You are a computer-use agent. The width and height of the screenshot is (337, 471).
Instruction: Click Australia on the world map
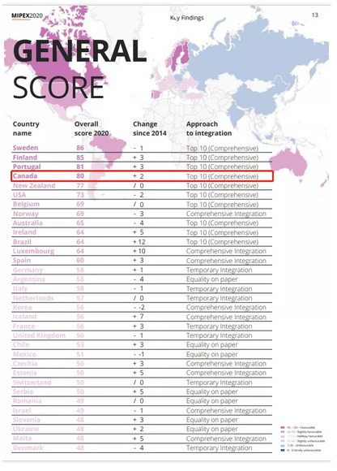[x=289, y=164]
